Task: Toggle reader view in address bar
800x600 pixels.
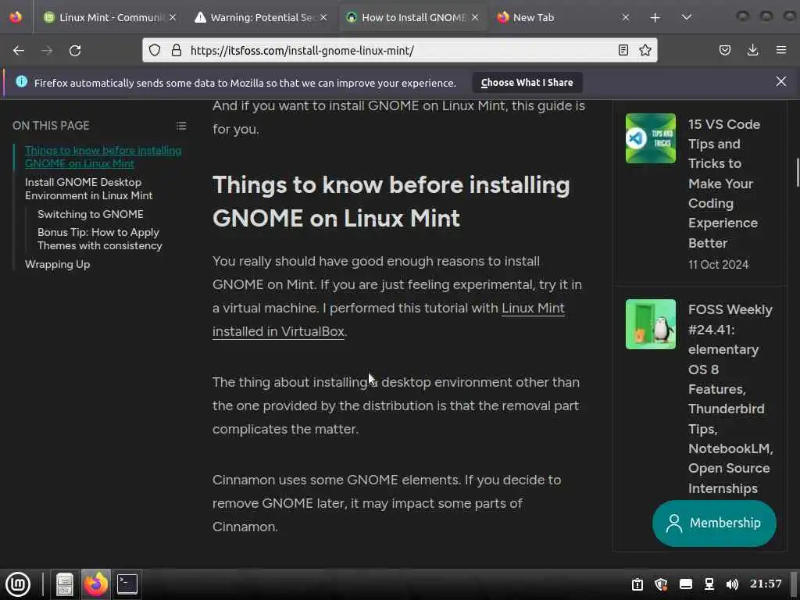Action: (x=623, y=50)
